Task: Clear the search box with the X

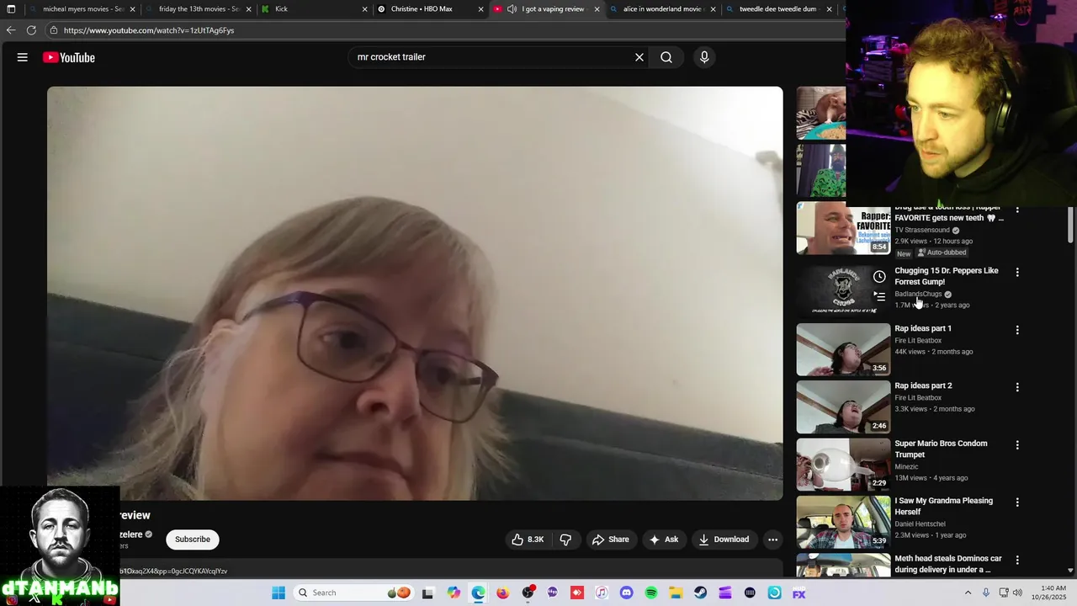Action: (639, 57)
